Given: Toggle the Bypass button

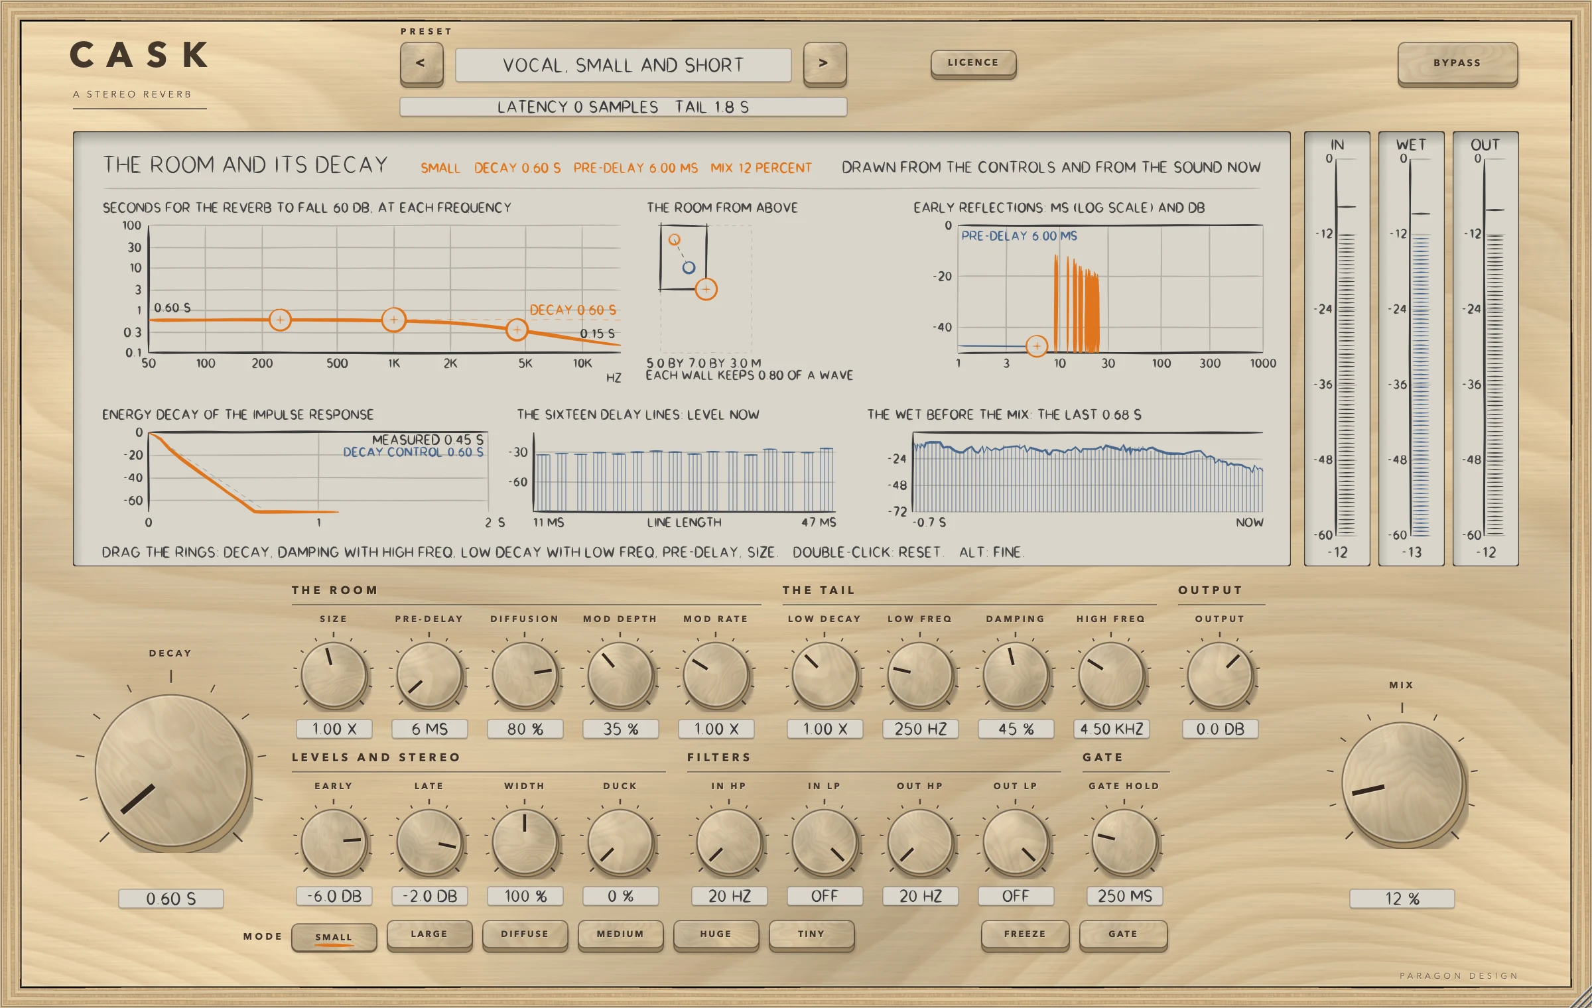Looking at the screenshot, I should [1457, 64].
